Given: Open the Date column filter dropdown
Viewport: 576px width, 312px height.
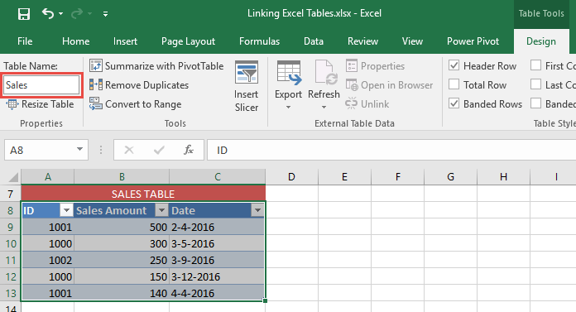Looking at the screenshot, I should point(257,210).
